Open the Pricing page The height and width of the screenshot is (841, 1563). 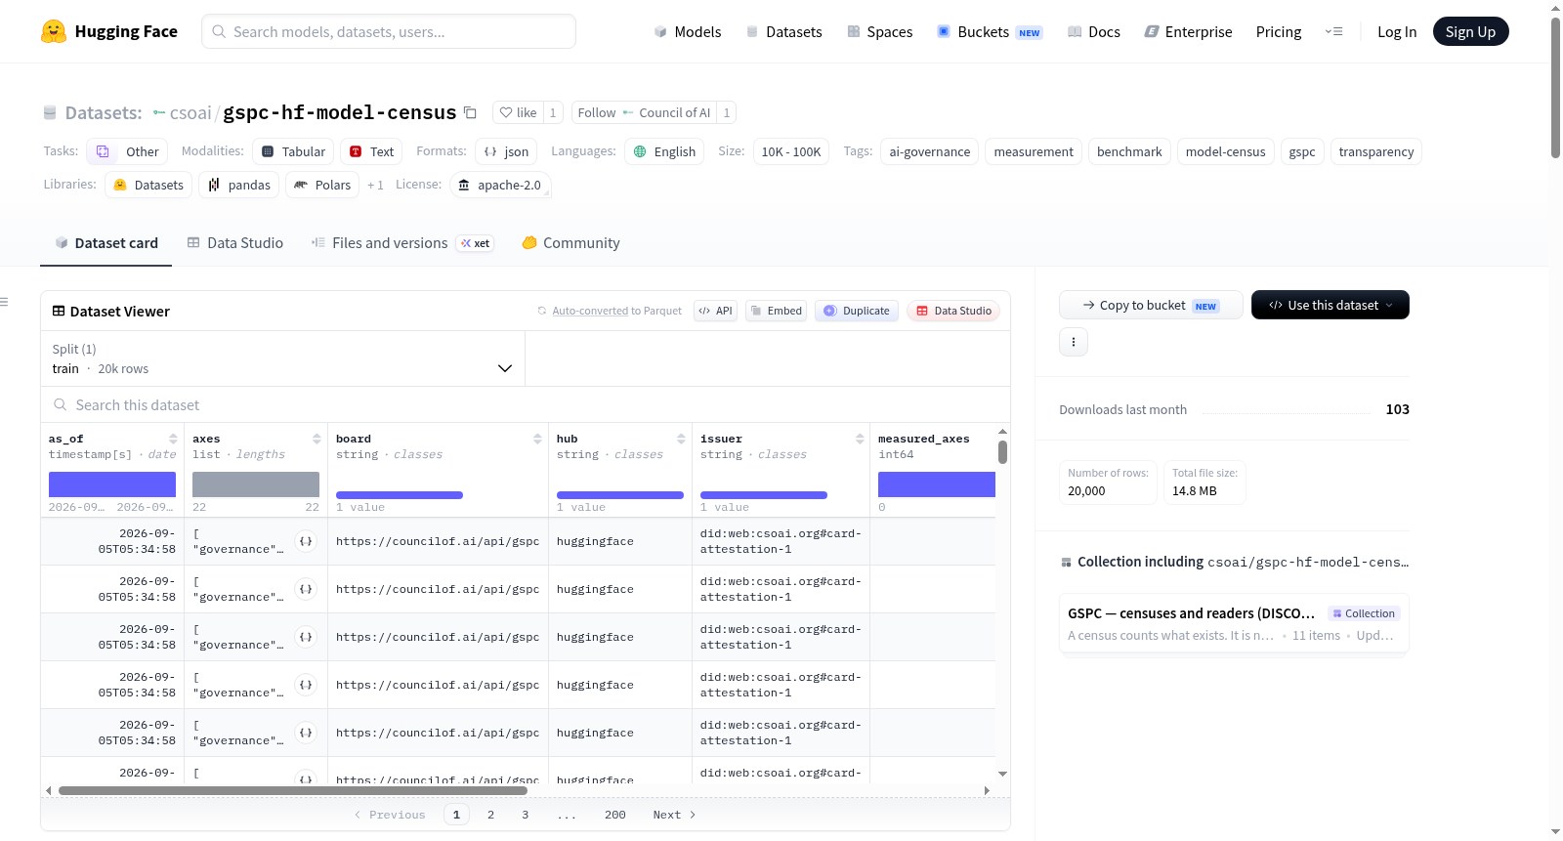point(1279,31)
